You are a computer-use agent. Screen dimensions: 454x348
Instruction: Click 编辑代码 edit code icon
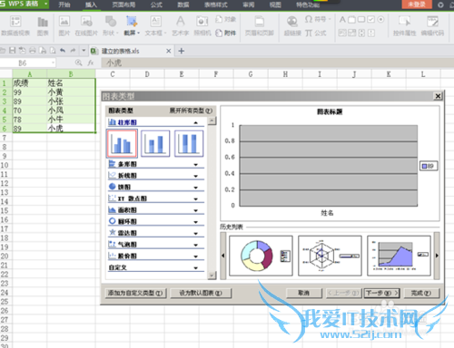pos(432,26)
